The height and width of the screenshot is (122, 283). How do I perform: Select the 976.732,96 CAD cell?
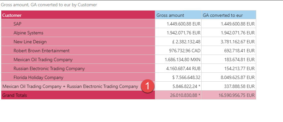click(178, 51)
